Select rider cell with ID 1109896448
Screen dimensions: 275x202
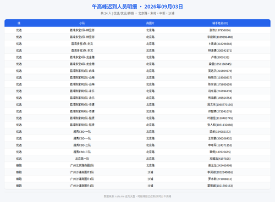(x=220, y=37)
